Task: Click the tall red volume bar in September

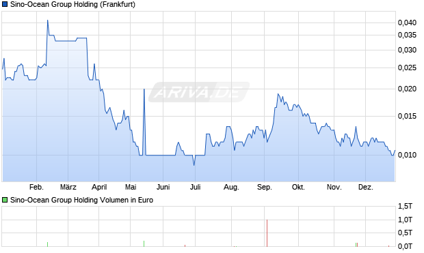Action: [x=267, y=233]
